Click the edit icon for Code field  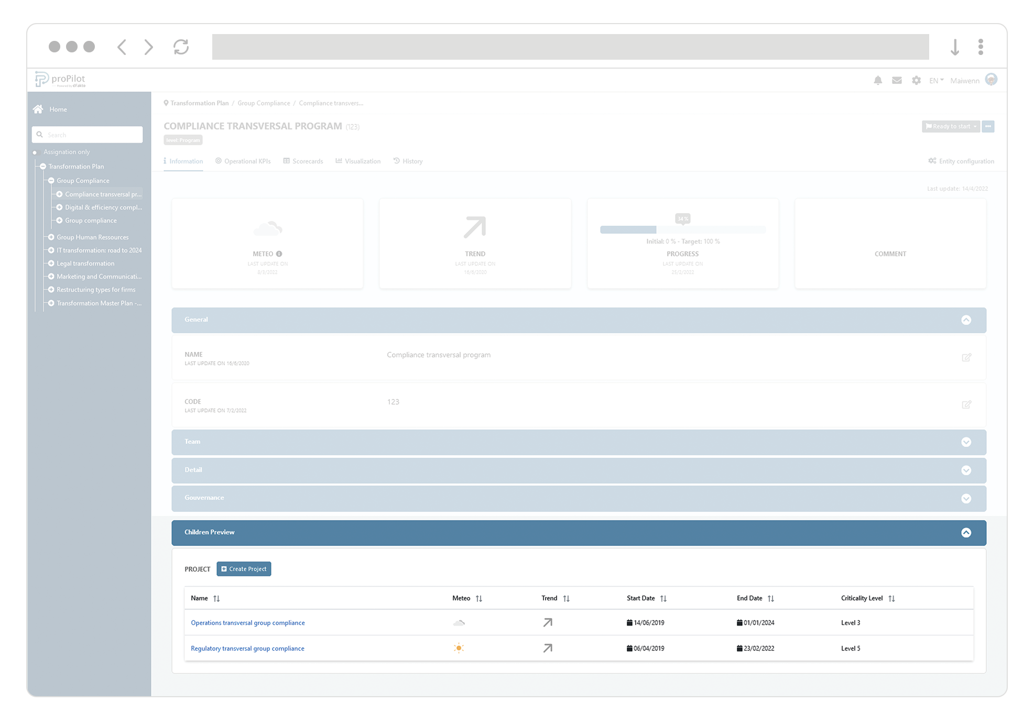click(x=966, y=404)
